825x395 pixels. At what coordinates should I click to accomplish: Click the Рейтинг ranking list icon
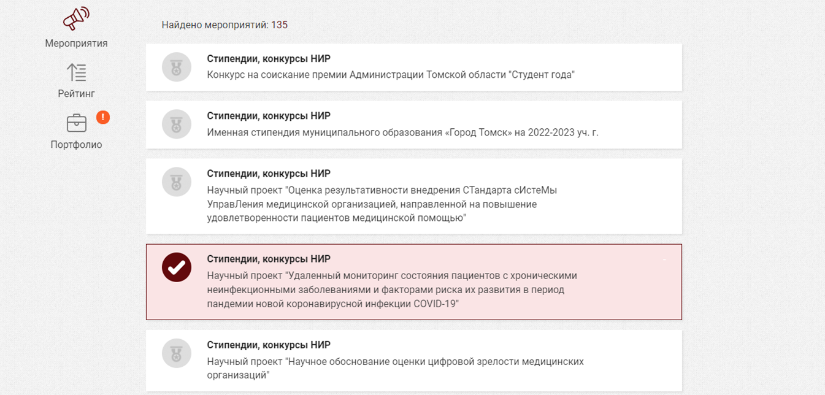tap(76, 72)
